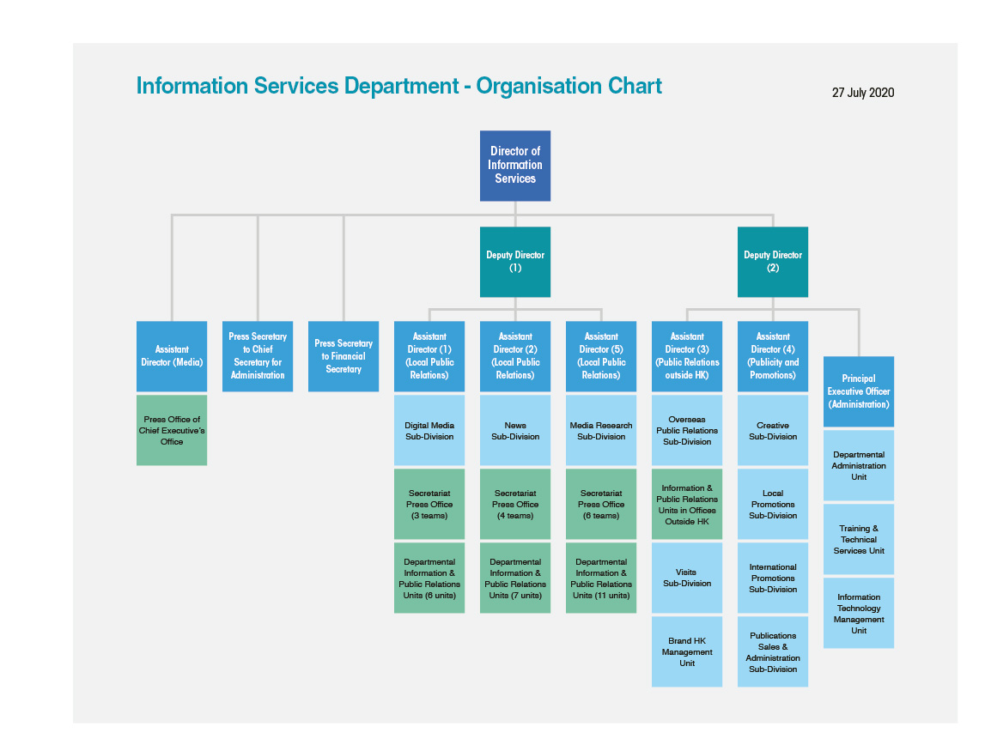Click the Brand HK Management Unit box

tap(686, 651)
